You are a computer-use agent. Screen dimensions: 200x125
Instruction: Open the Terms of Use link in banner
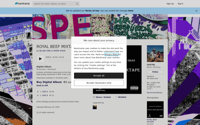pyautogui.click(x=92, y=11)
